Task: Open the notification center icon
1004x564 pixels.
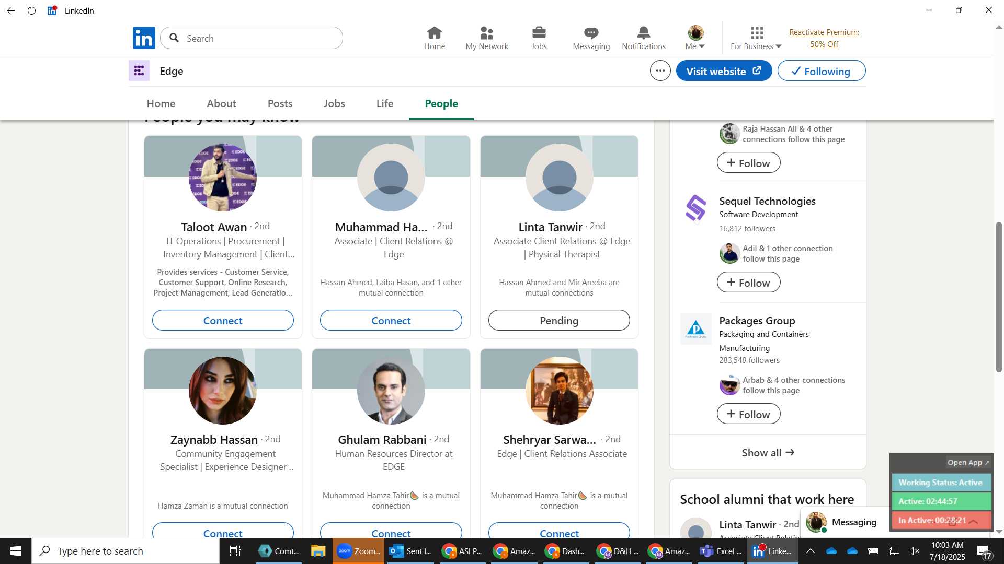Action: coord(984,551)
